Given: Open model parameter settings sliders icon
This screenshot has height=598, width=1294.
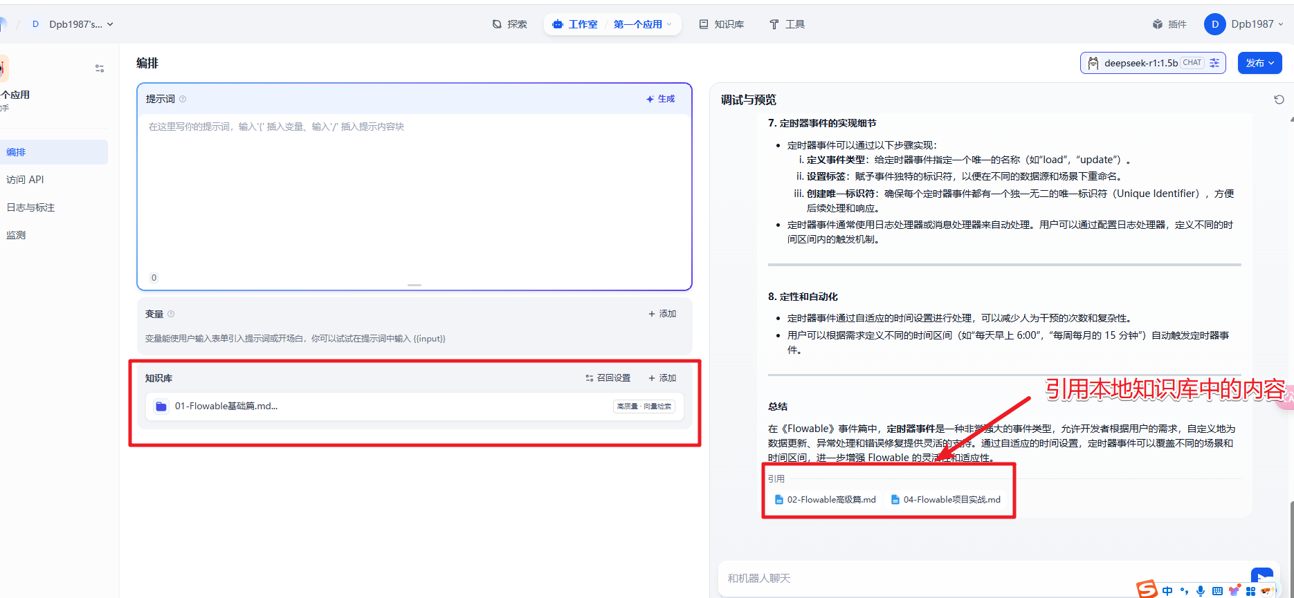Looking at the screenshot, I should [1214, 63].
